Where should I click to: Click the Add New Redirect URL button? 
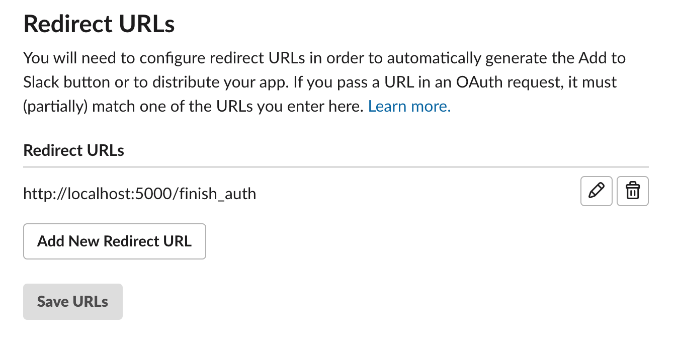tap(115, 241)
